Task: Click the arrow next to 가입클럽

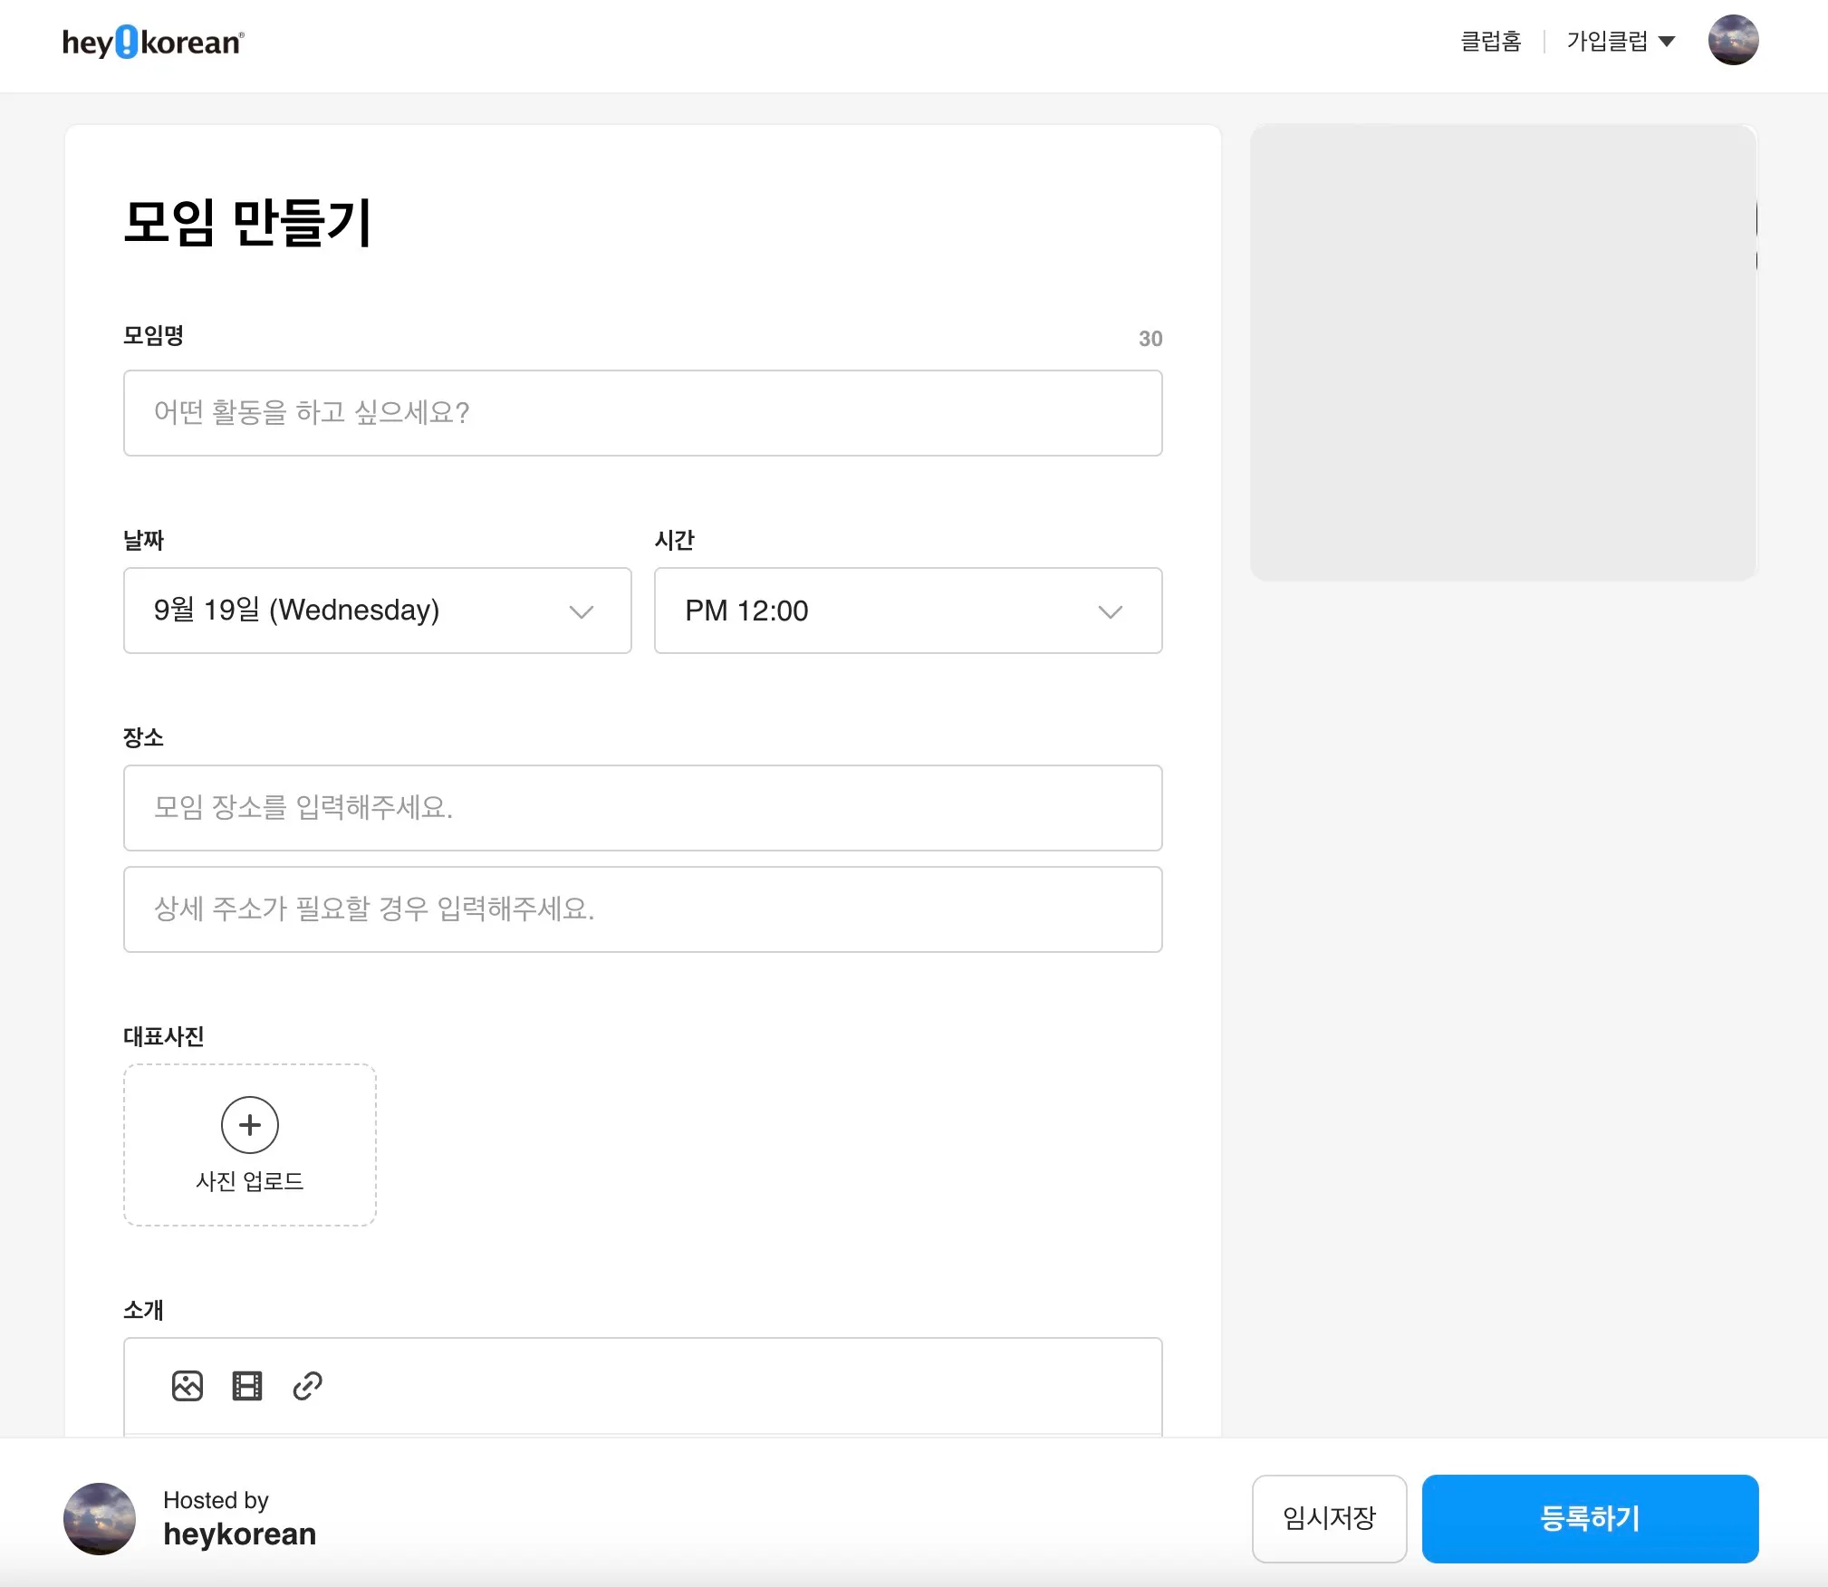Action: click(1667, 42)
